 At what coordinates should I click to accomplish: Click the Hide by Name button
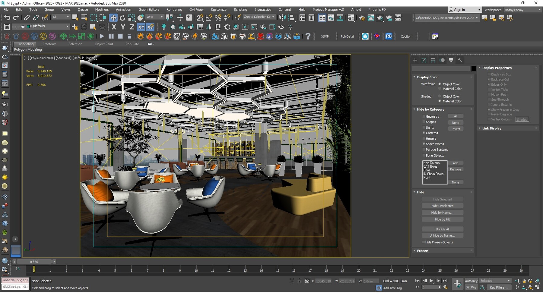443,212
